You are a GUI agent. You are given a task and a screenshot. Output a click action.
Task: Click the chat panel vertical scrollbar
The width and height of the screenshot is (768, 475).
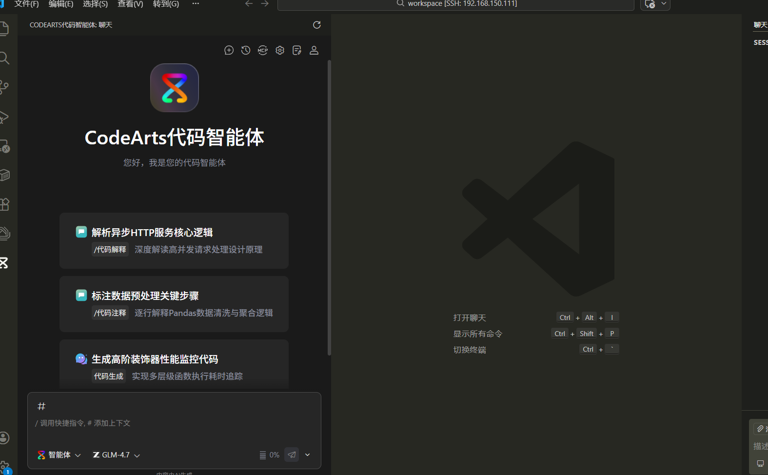pyautogui.click(x=329, y=207)
